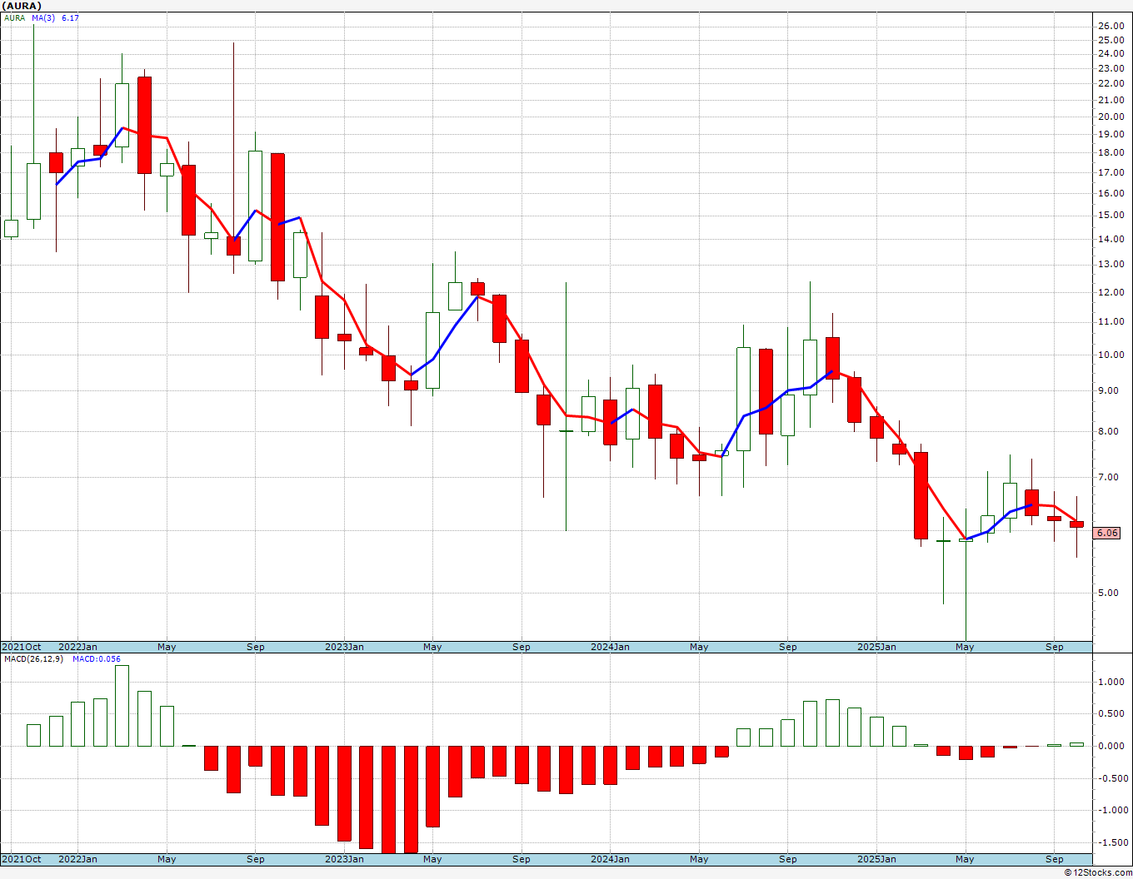Screen dimensions: 1133x879
Task: Click the (AURA) chart title
Action: pyautogui.click(x=22, y=6)
